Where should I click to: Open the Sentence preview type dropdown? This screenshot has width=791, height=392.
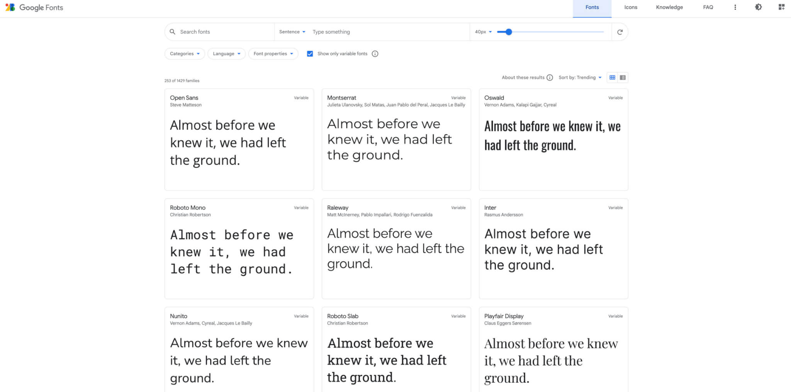pyautogui.click(x=292, y=32)
